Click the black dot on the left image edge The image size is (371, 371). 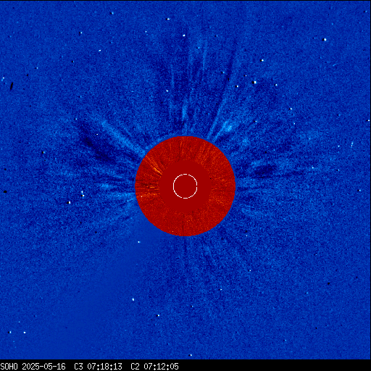(5, 191)
